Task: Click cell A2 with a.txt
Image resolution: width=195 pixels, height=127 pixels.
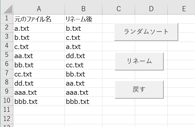Action: [39, 28]
